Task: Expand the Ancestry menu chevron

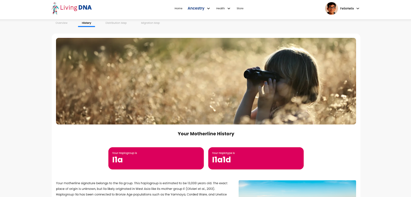Action: (208, 8)
